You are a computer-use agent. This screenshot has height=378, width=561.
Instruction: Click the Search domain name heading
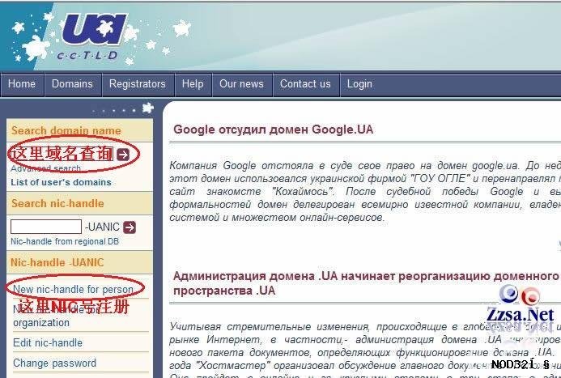[66, 130]
